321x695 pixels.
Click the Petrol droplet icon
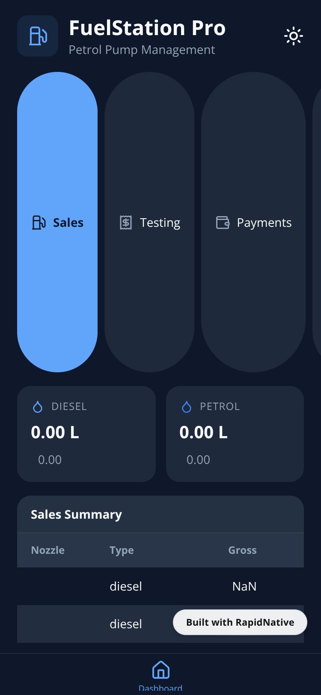click(186, 407)
